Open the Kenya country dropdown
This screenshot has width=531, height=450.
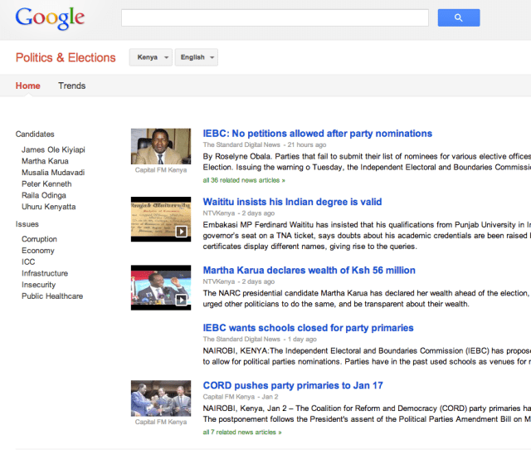(x=151, y=57)
